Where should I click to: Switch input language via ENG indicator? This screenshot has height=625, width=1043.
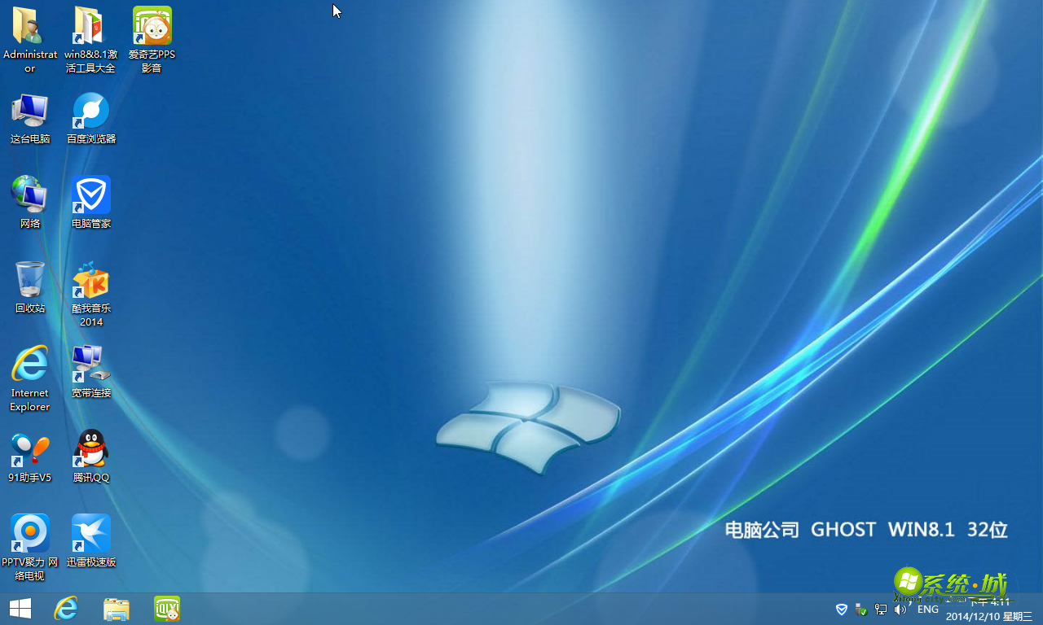(x=927, y=609)
